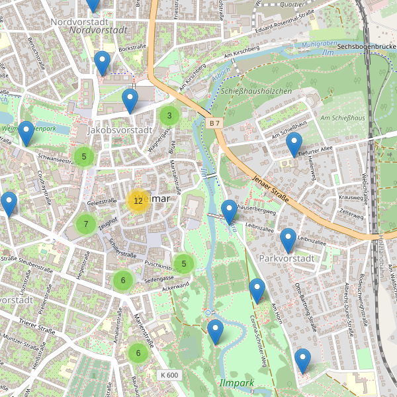Click the Schillerstraße label
This screenshot has height=397, width=397.
point(122,248)
